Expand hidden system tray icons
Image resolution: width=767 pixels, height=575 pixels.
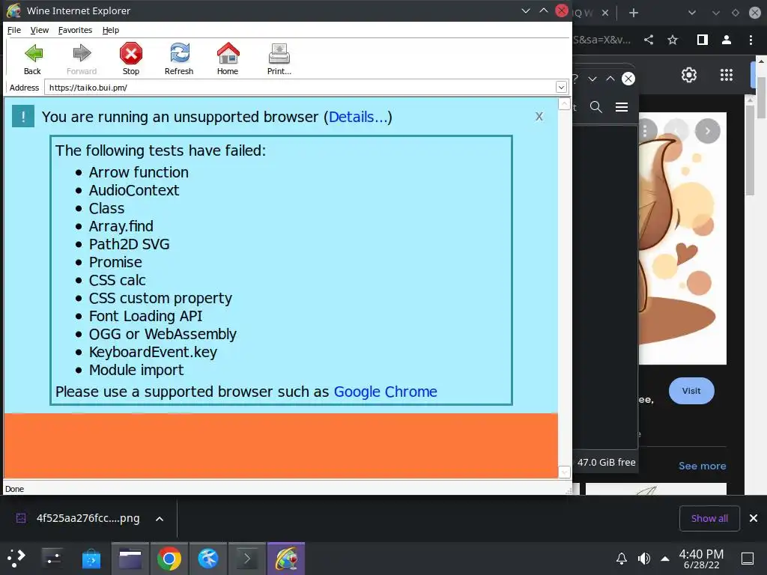click(x=665, y=559)
